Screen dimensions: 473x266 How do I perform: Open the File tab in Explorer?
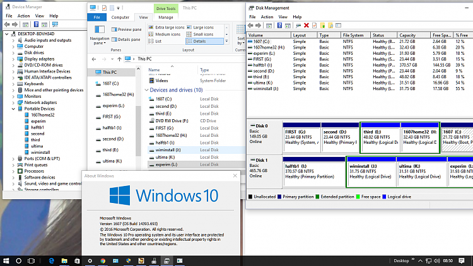pos(97,18)
